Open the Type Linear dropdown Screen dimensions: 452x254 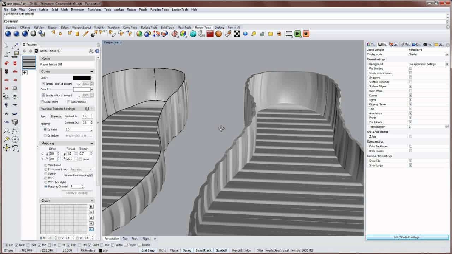[56, 116]
